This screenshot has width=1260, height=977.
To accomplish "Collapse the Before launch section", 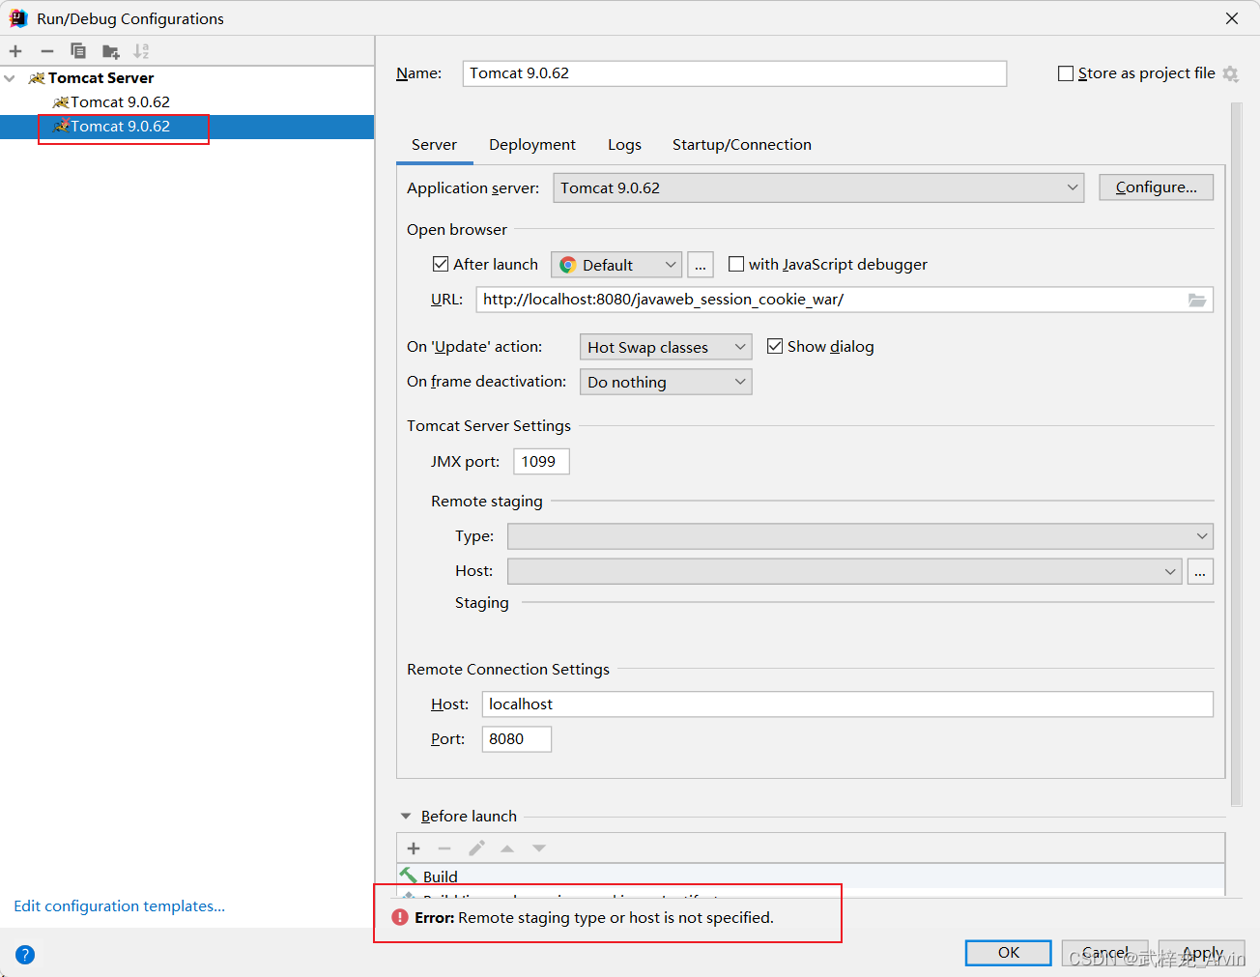I will click(x=406, y=817).
